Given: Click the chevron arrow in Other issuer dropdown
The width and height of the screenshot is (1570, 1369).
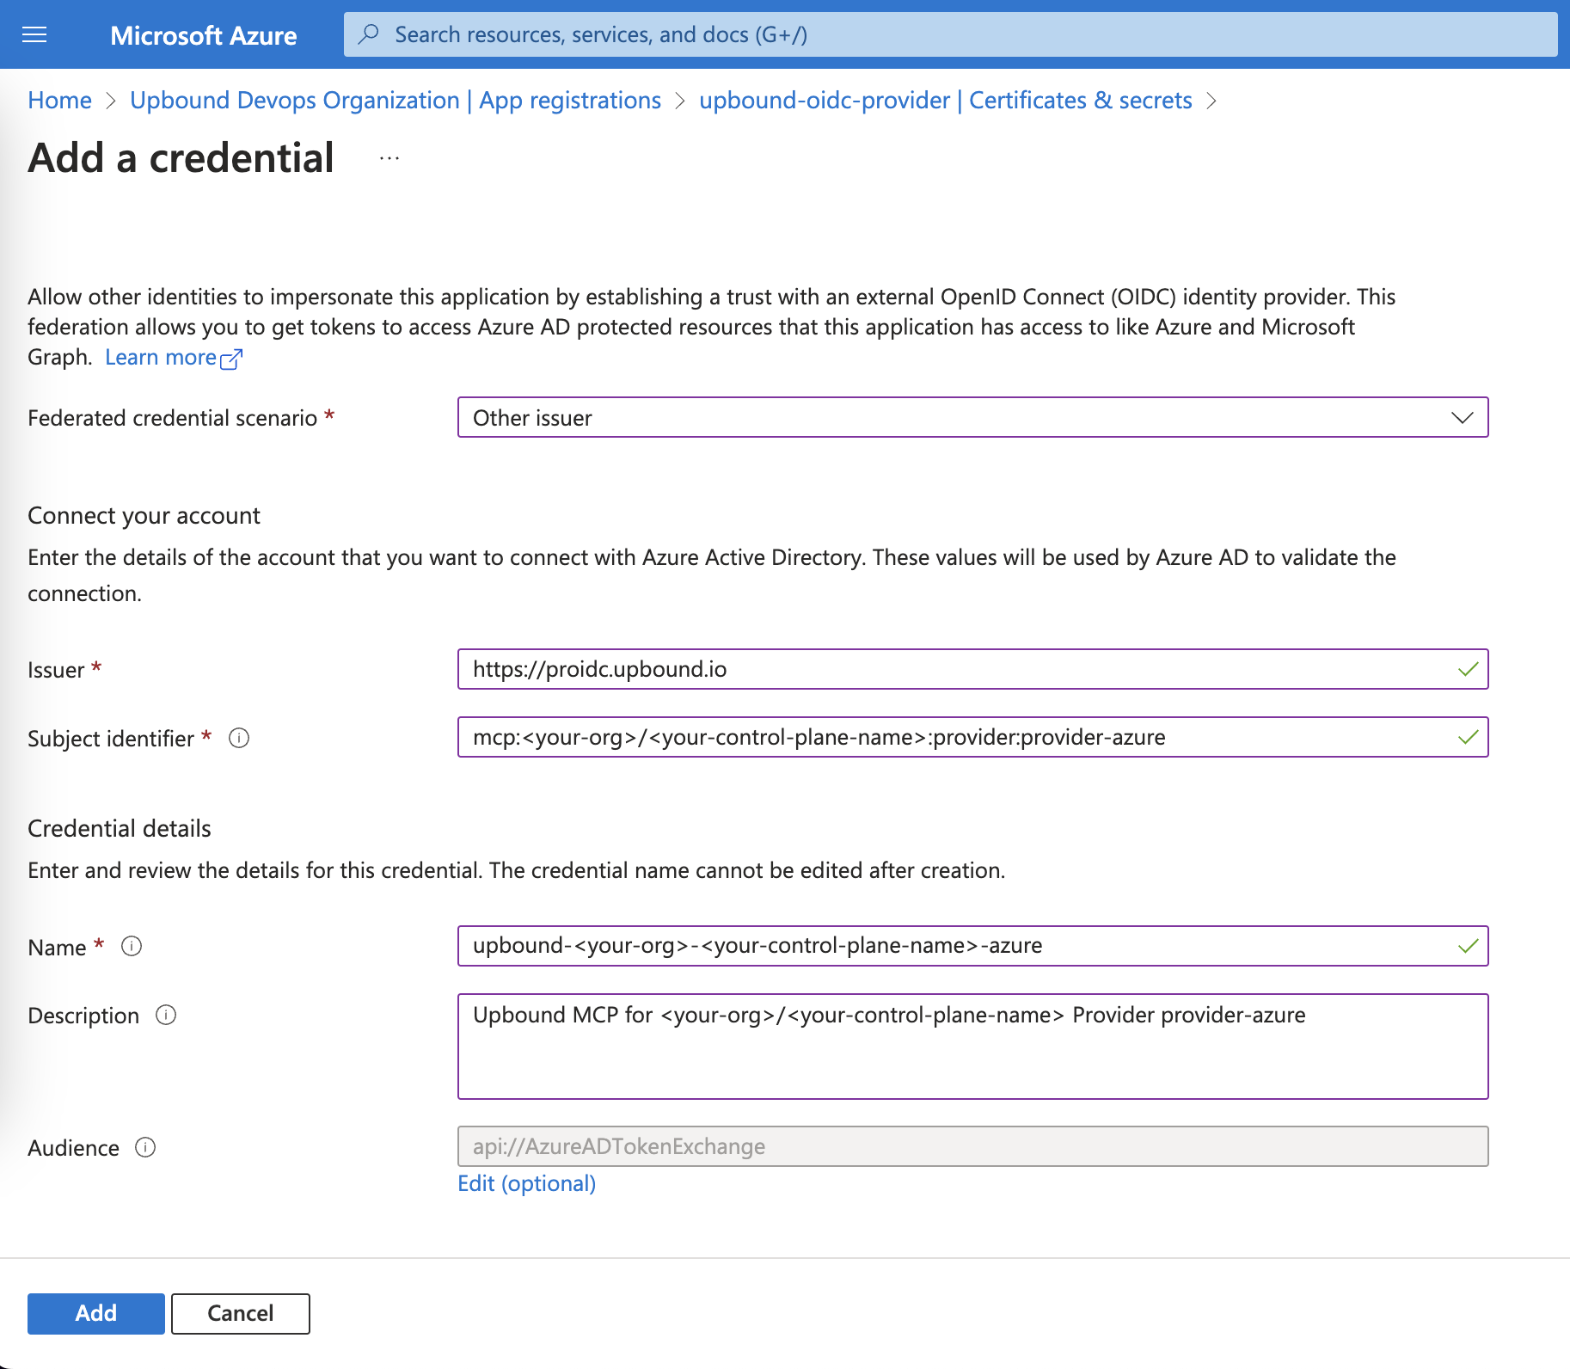Looking at the screenshot, I should (1462, 418).
